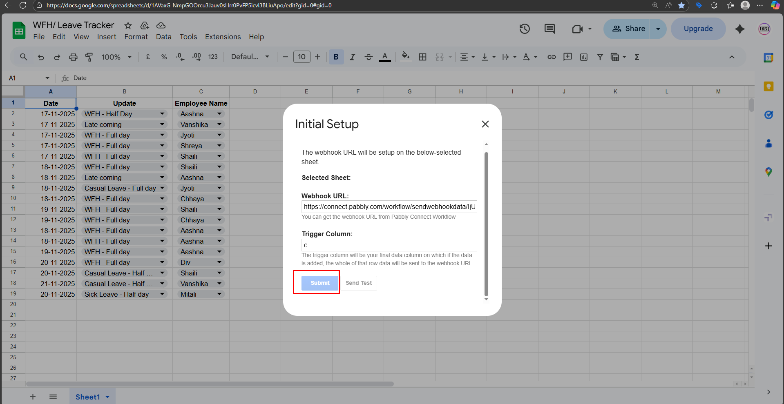Image resolution: width=784 pixels, height=404 pixels.
Task: Open the Extensions menu
Action: [x=223, y=37]
